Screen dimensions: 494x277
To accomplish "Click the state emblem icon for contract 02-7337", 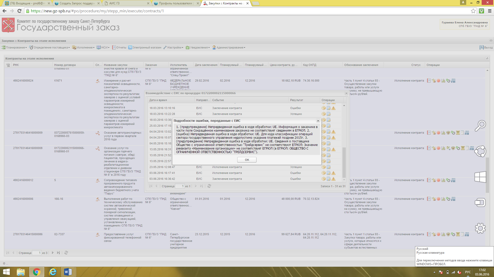I will [448, 234].
